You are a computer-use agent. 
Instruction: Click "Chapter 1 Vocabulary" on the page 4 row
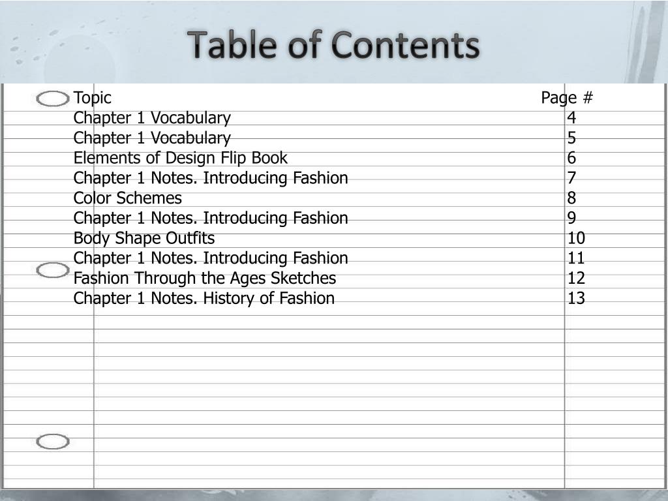[x=152, y=118]
